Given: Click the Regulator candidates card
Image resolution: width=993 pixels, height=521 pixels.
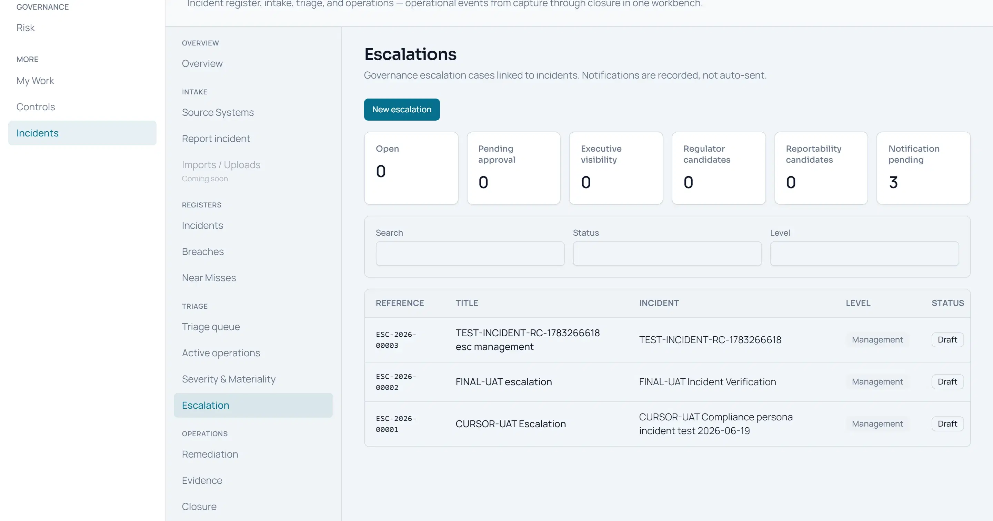Looking at the screenshot, I should (x=719, y=168).
